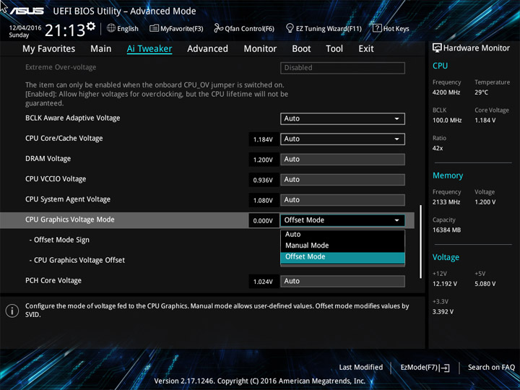Go to the Exit tab

tap(366, 49)
